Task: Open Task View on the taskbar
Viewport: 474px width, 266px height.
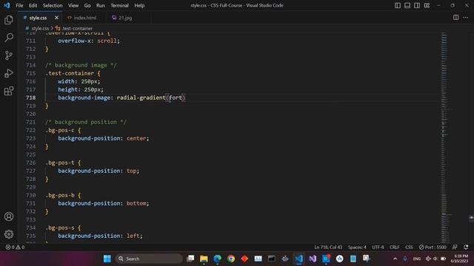Action: pos(190,259)
